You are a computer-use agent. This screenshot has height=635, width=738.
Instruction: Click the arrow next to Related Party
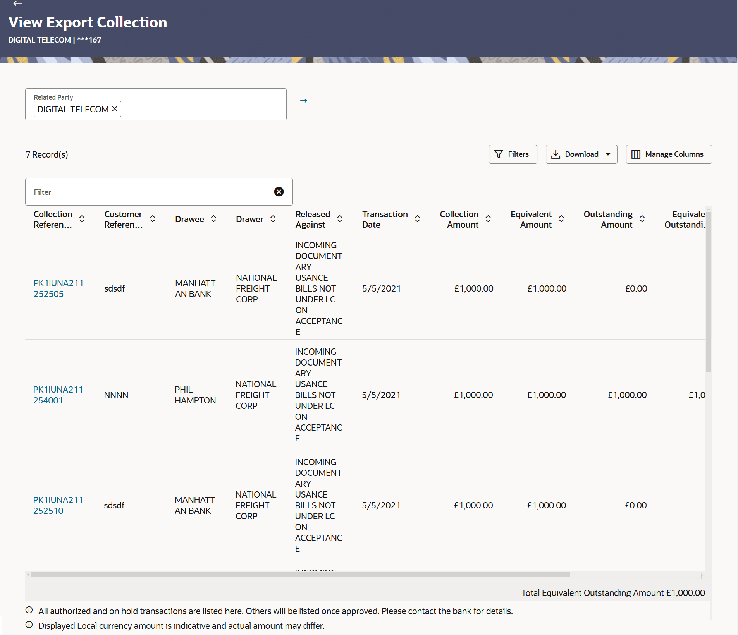point(303,101)
